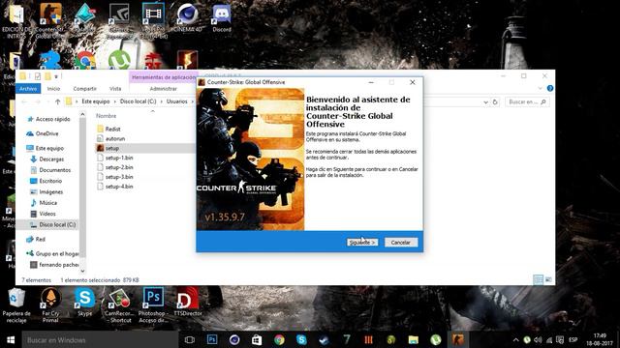Screen dimensions: 620x348
Task: Open CINEMA 4D desktop shortcut
Action: [x=187, y=18]
